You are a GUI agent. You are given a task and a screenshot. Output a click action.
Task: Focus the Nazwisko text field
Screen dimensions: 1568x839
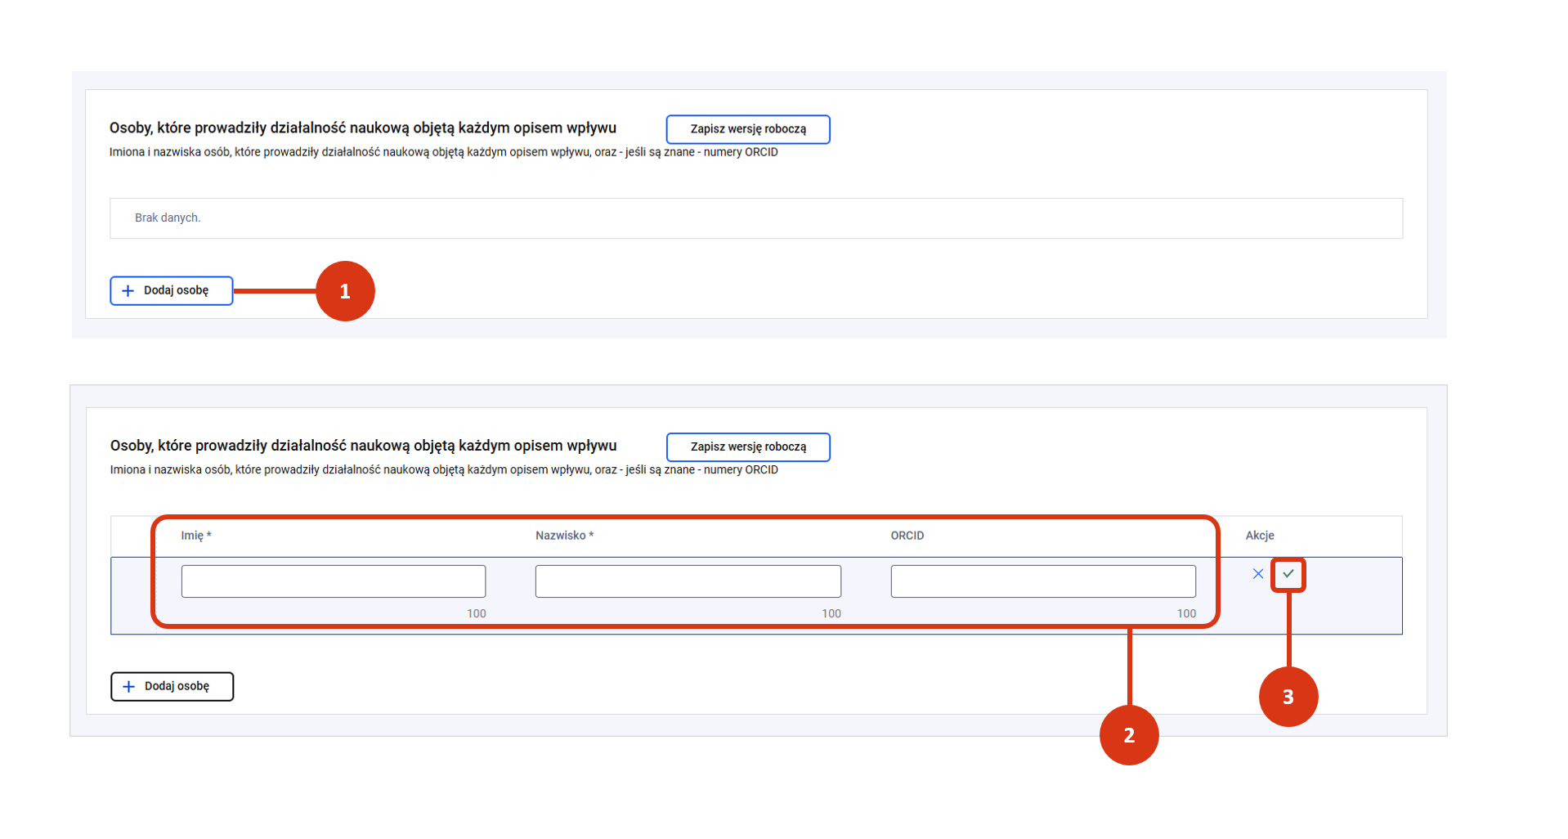[688, 581]
